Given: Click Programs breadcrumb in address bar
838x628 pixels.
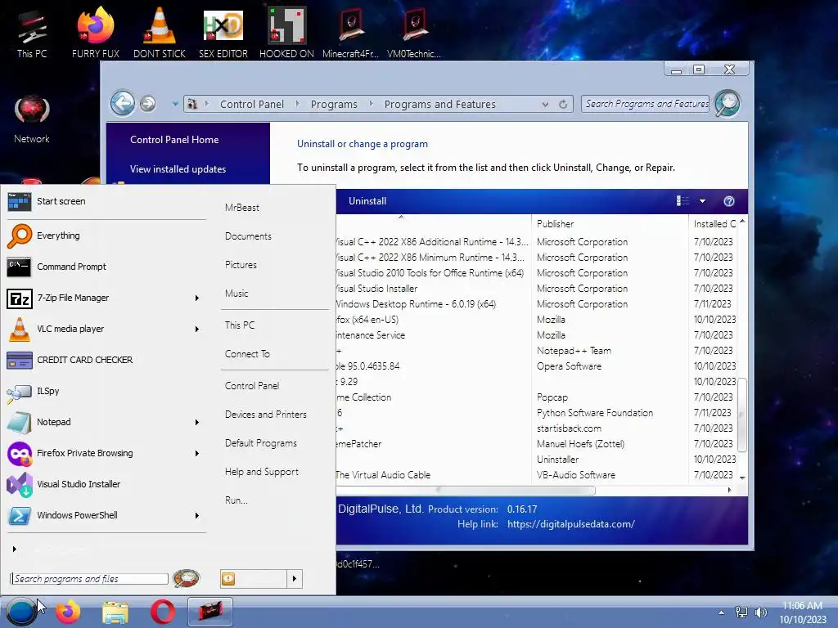Looking at the screenshot, I should tap(334, 104).
